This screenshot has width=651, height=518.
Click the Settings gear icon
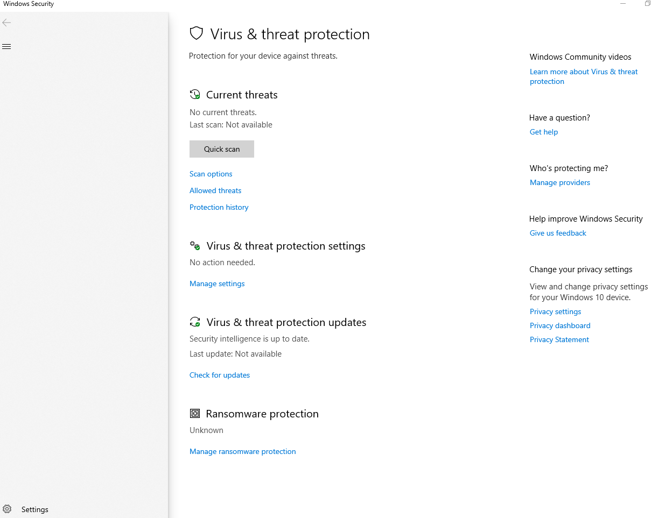(7, 509)
